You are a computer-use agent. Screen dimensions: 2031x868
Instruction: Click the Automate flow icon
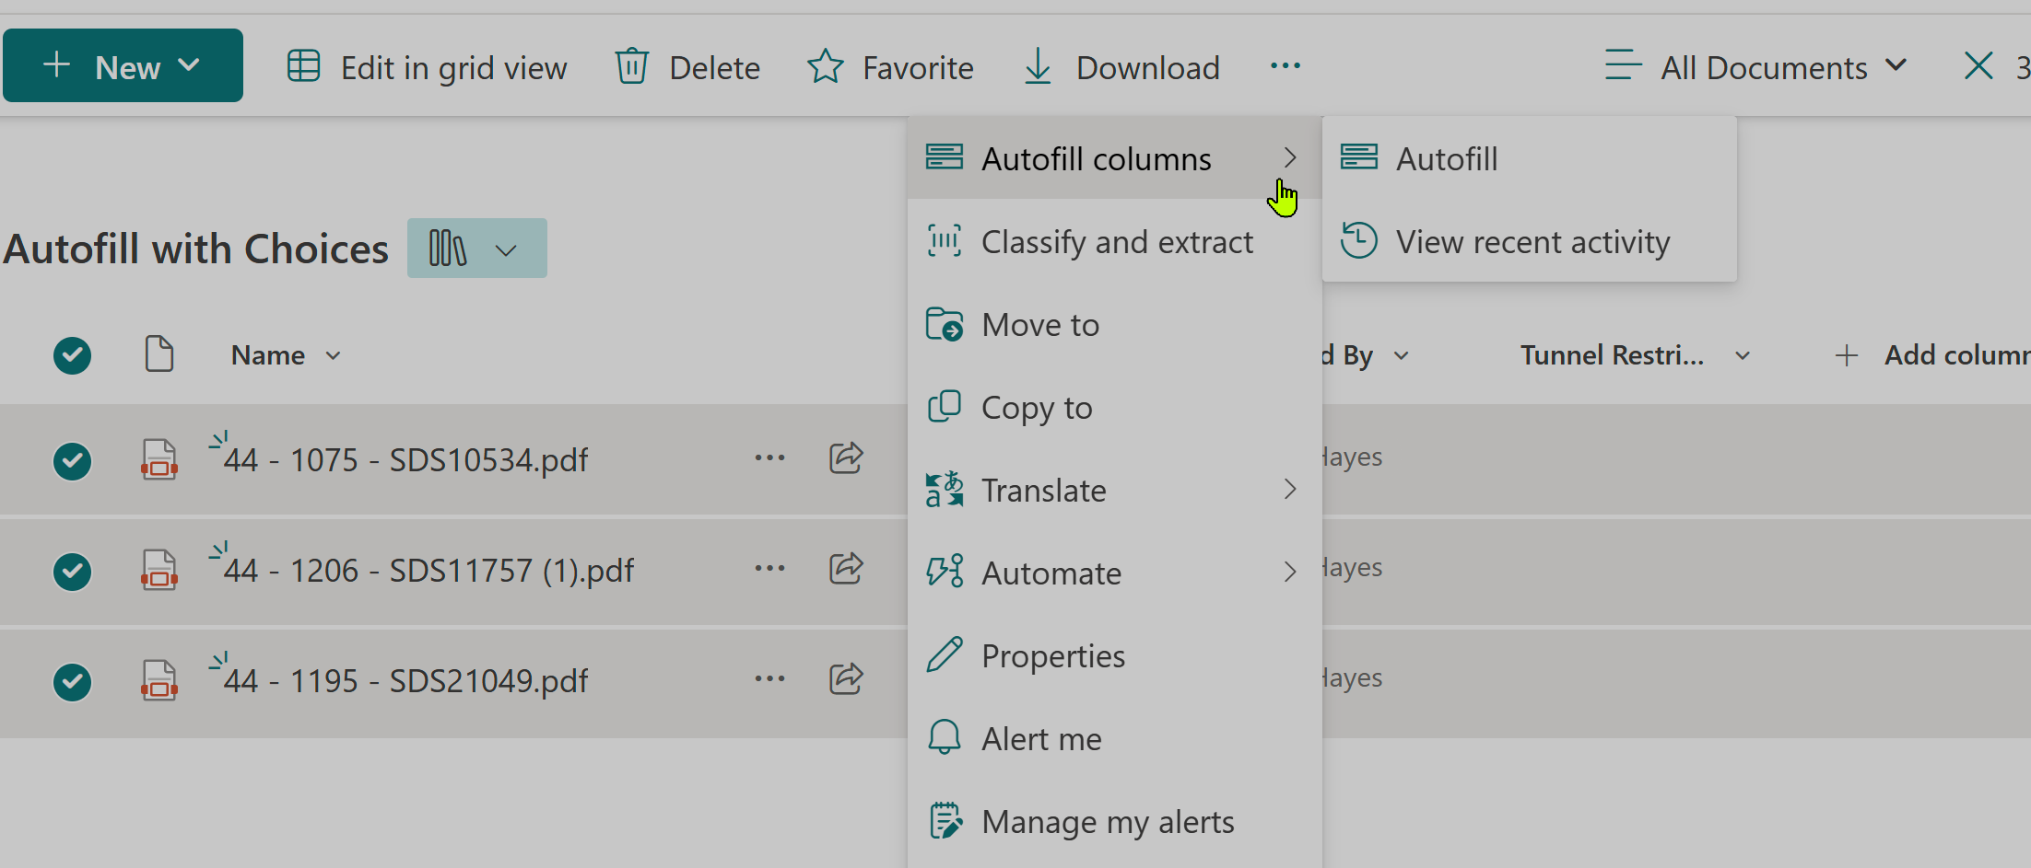(x=945, y=572)
